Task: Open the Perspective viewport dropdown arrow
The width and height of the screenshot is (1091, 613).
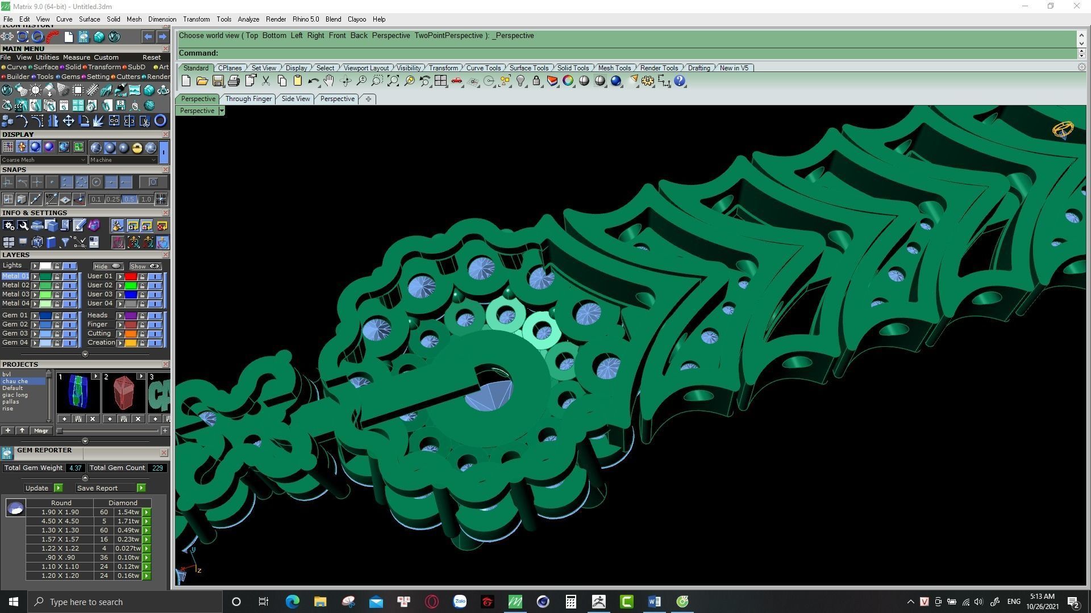Action: [x=222, y=111]
